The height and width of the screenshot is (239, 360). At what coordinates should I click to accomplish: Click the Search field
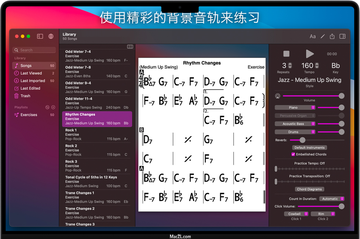pos(34,50)
